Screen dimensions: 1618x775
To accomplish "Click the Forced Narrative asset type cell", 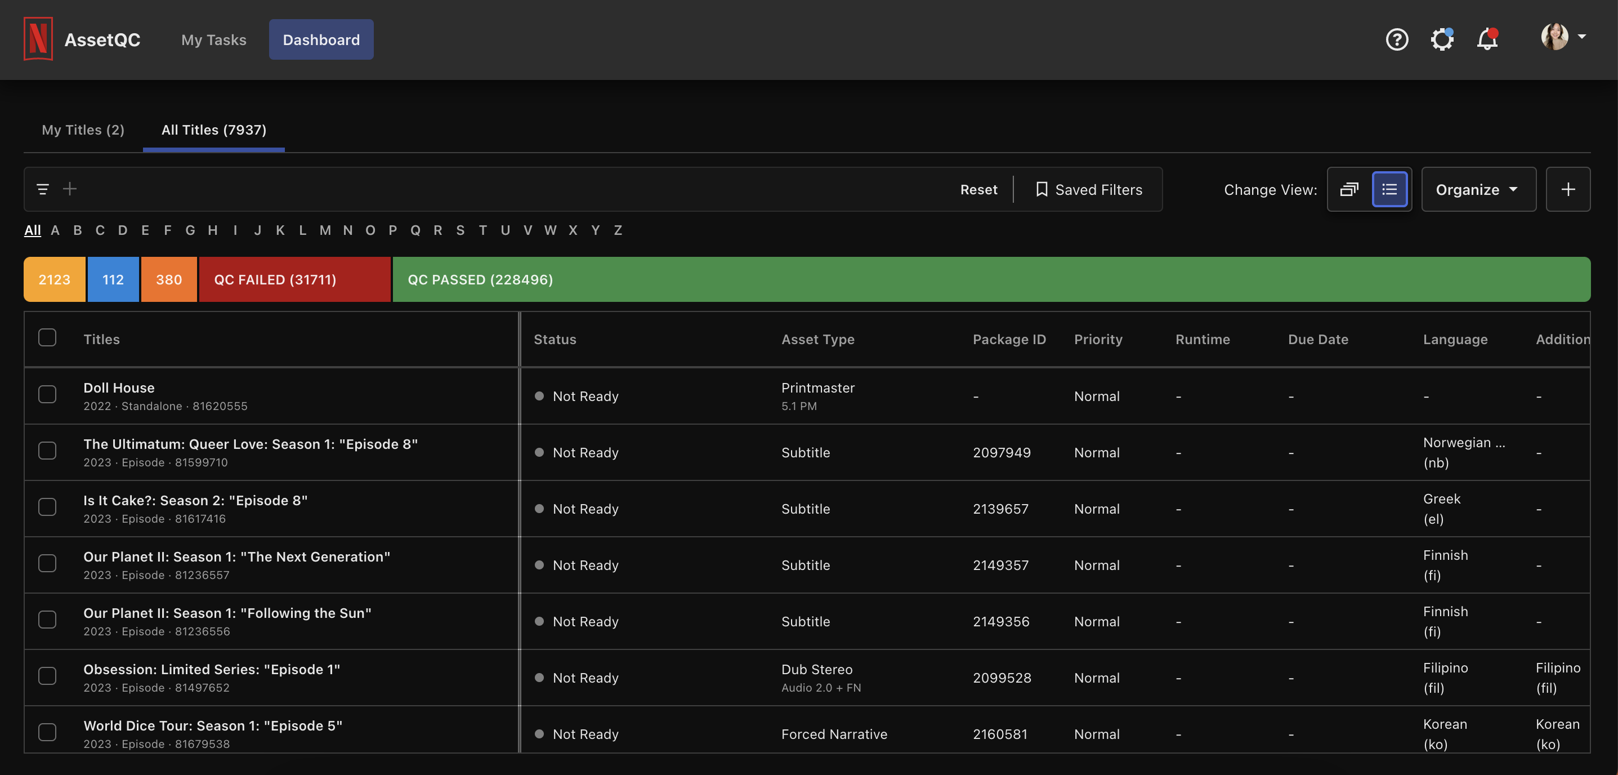I will (x=834, y=734).
